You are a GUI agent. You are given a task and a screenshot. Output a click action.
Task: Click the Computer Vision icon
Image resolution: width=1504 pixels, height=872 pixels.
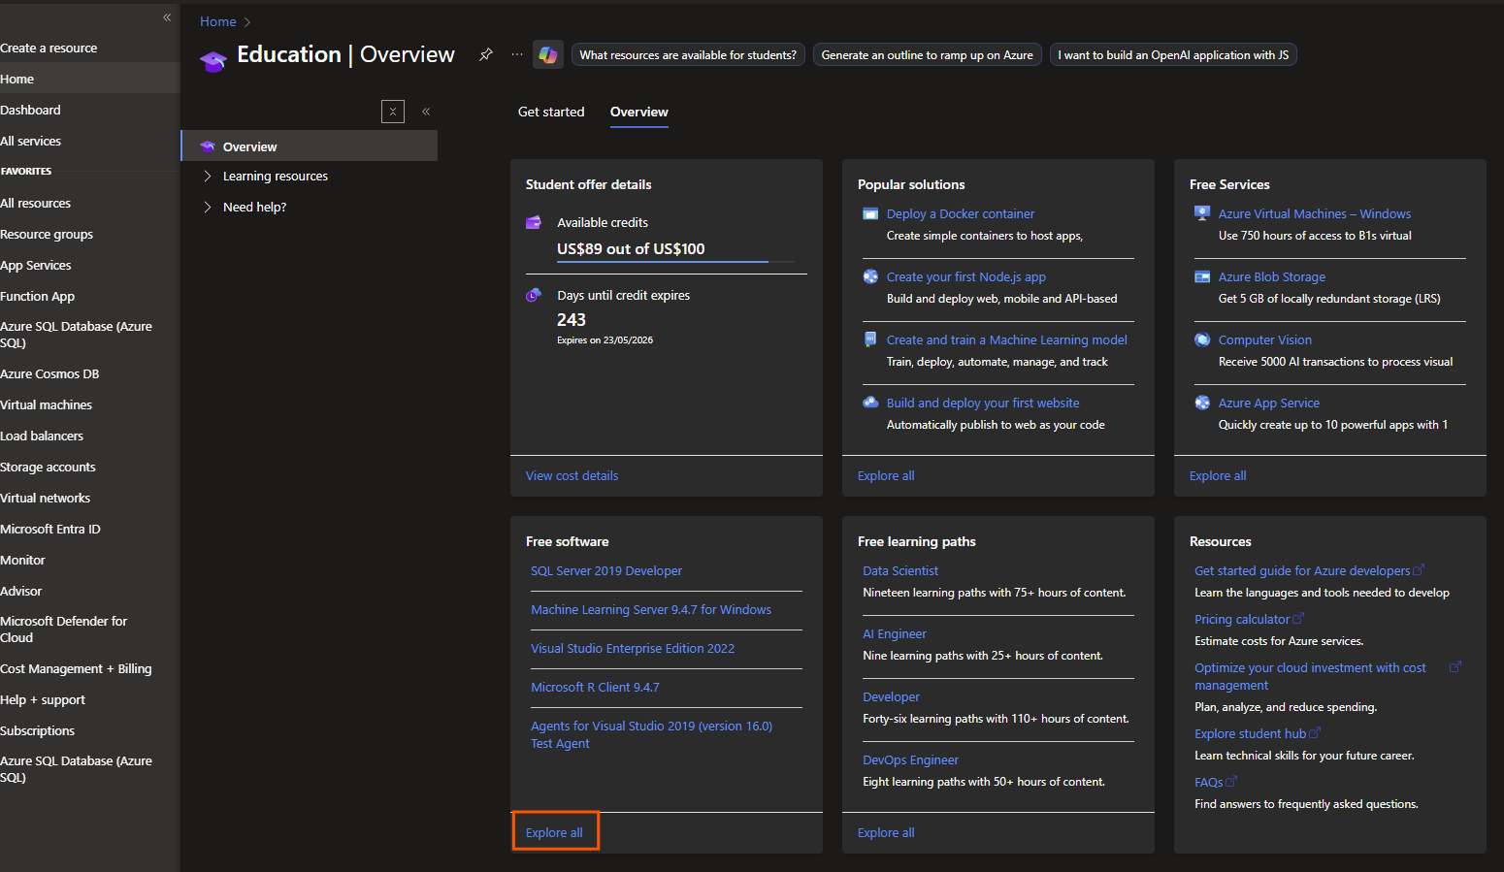pyautogui.click(x=1202, y=339)
